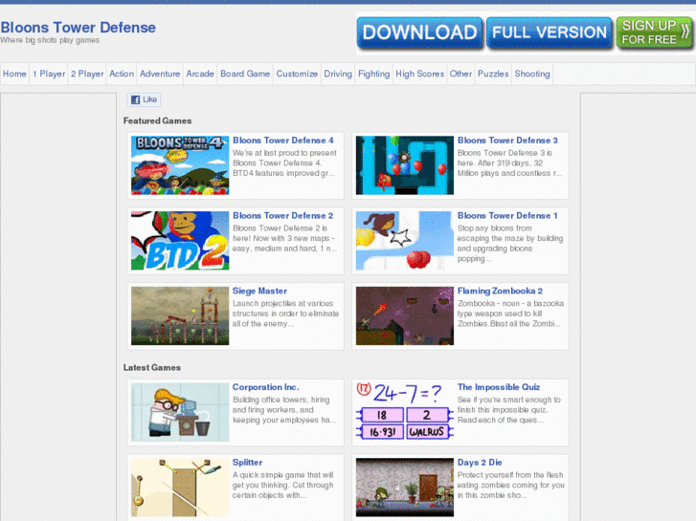Open The Impossible Quiz title link
This screenshot has height=521, width=696.
point(499,387)
